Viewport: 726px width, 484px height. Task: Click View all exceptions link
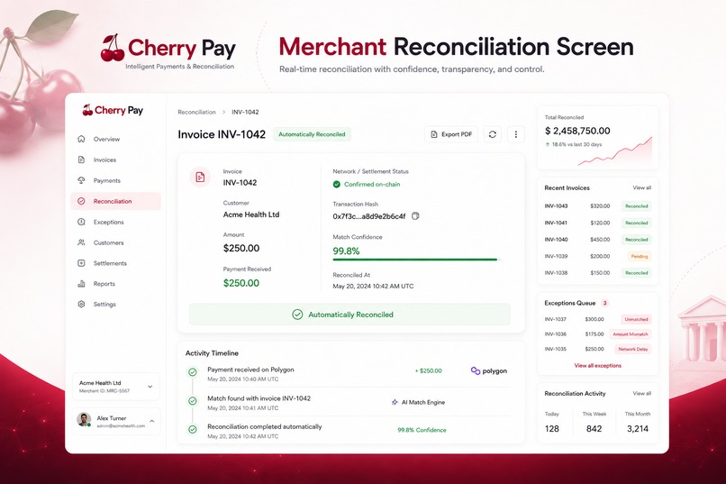coord(598,365)
